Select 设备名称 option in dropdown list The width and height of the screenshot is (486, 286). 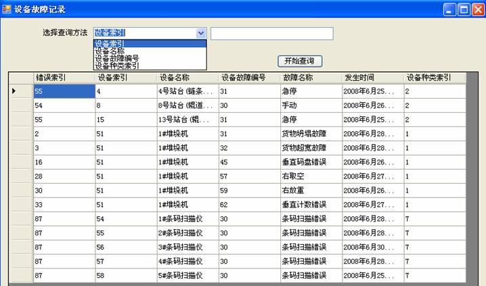(x=110, y=51)
